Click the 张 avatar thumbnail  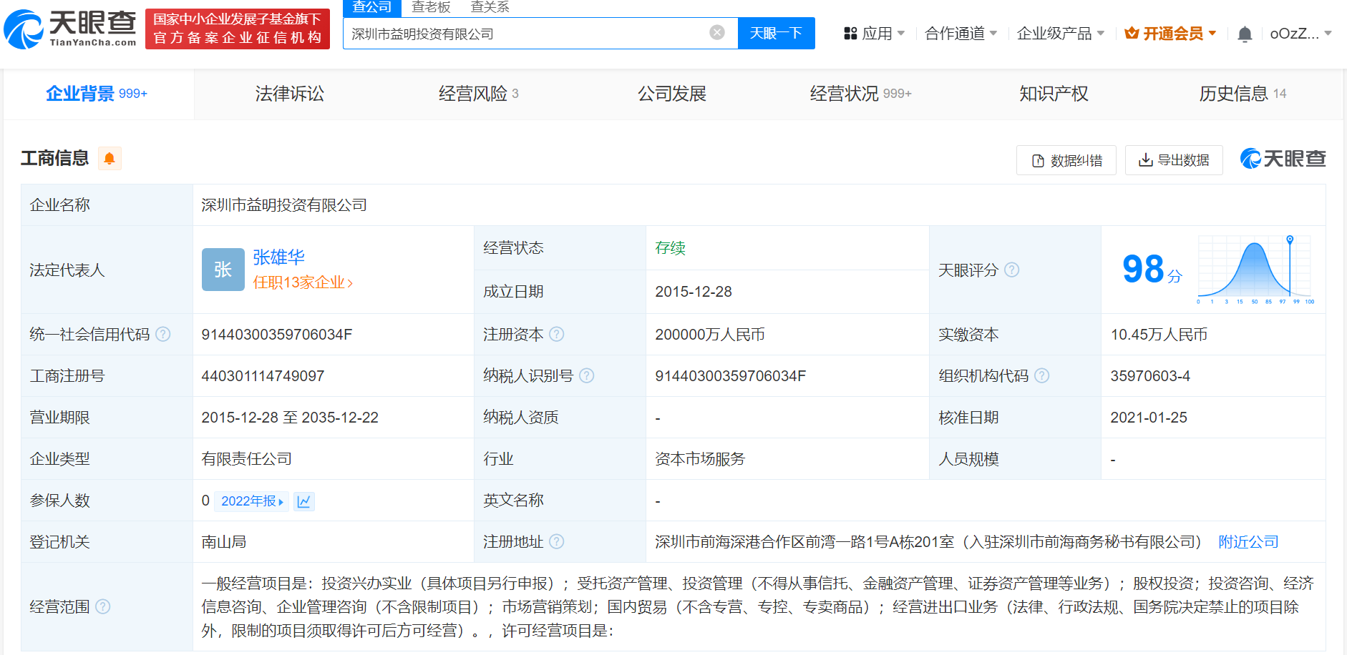pos(223,270)
